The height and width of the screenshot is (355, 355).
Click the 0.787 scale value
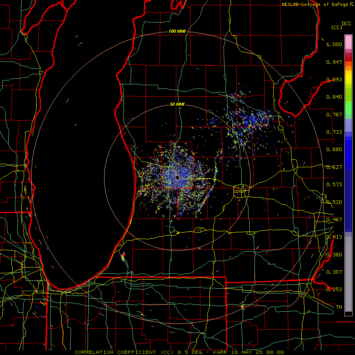pyautogui.click(x=334, y=114)
